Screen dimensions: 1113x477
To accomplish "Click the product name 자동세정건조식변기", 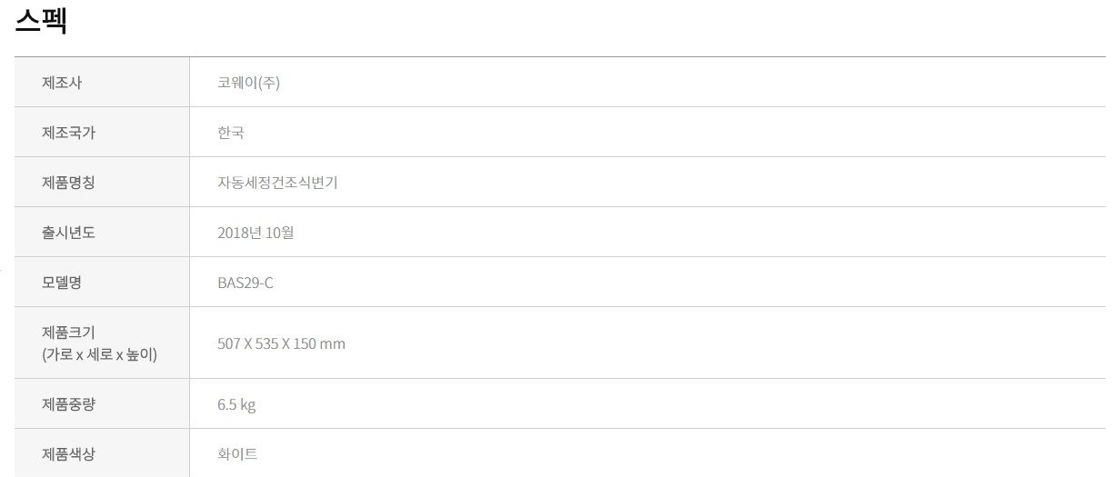I will coord(277,183).
